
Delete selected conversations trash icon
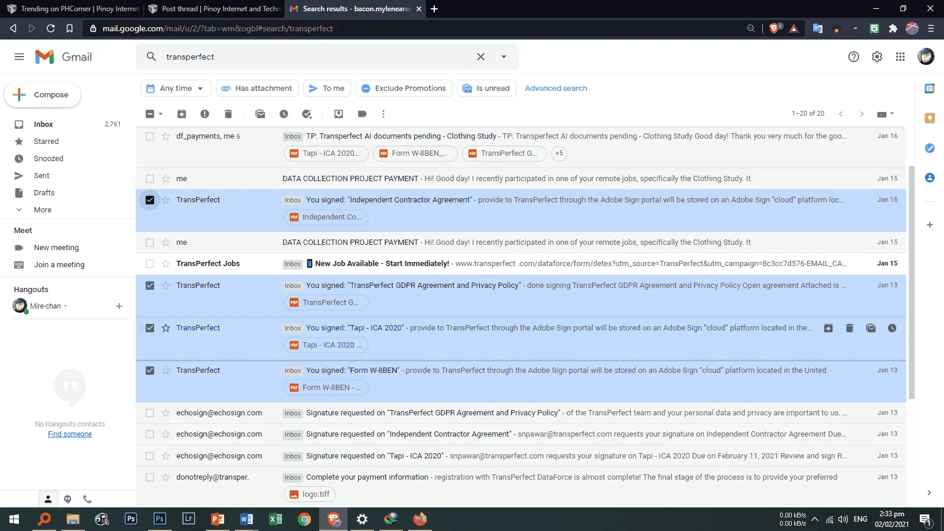point(228,114)
